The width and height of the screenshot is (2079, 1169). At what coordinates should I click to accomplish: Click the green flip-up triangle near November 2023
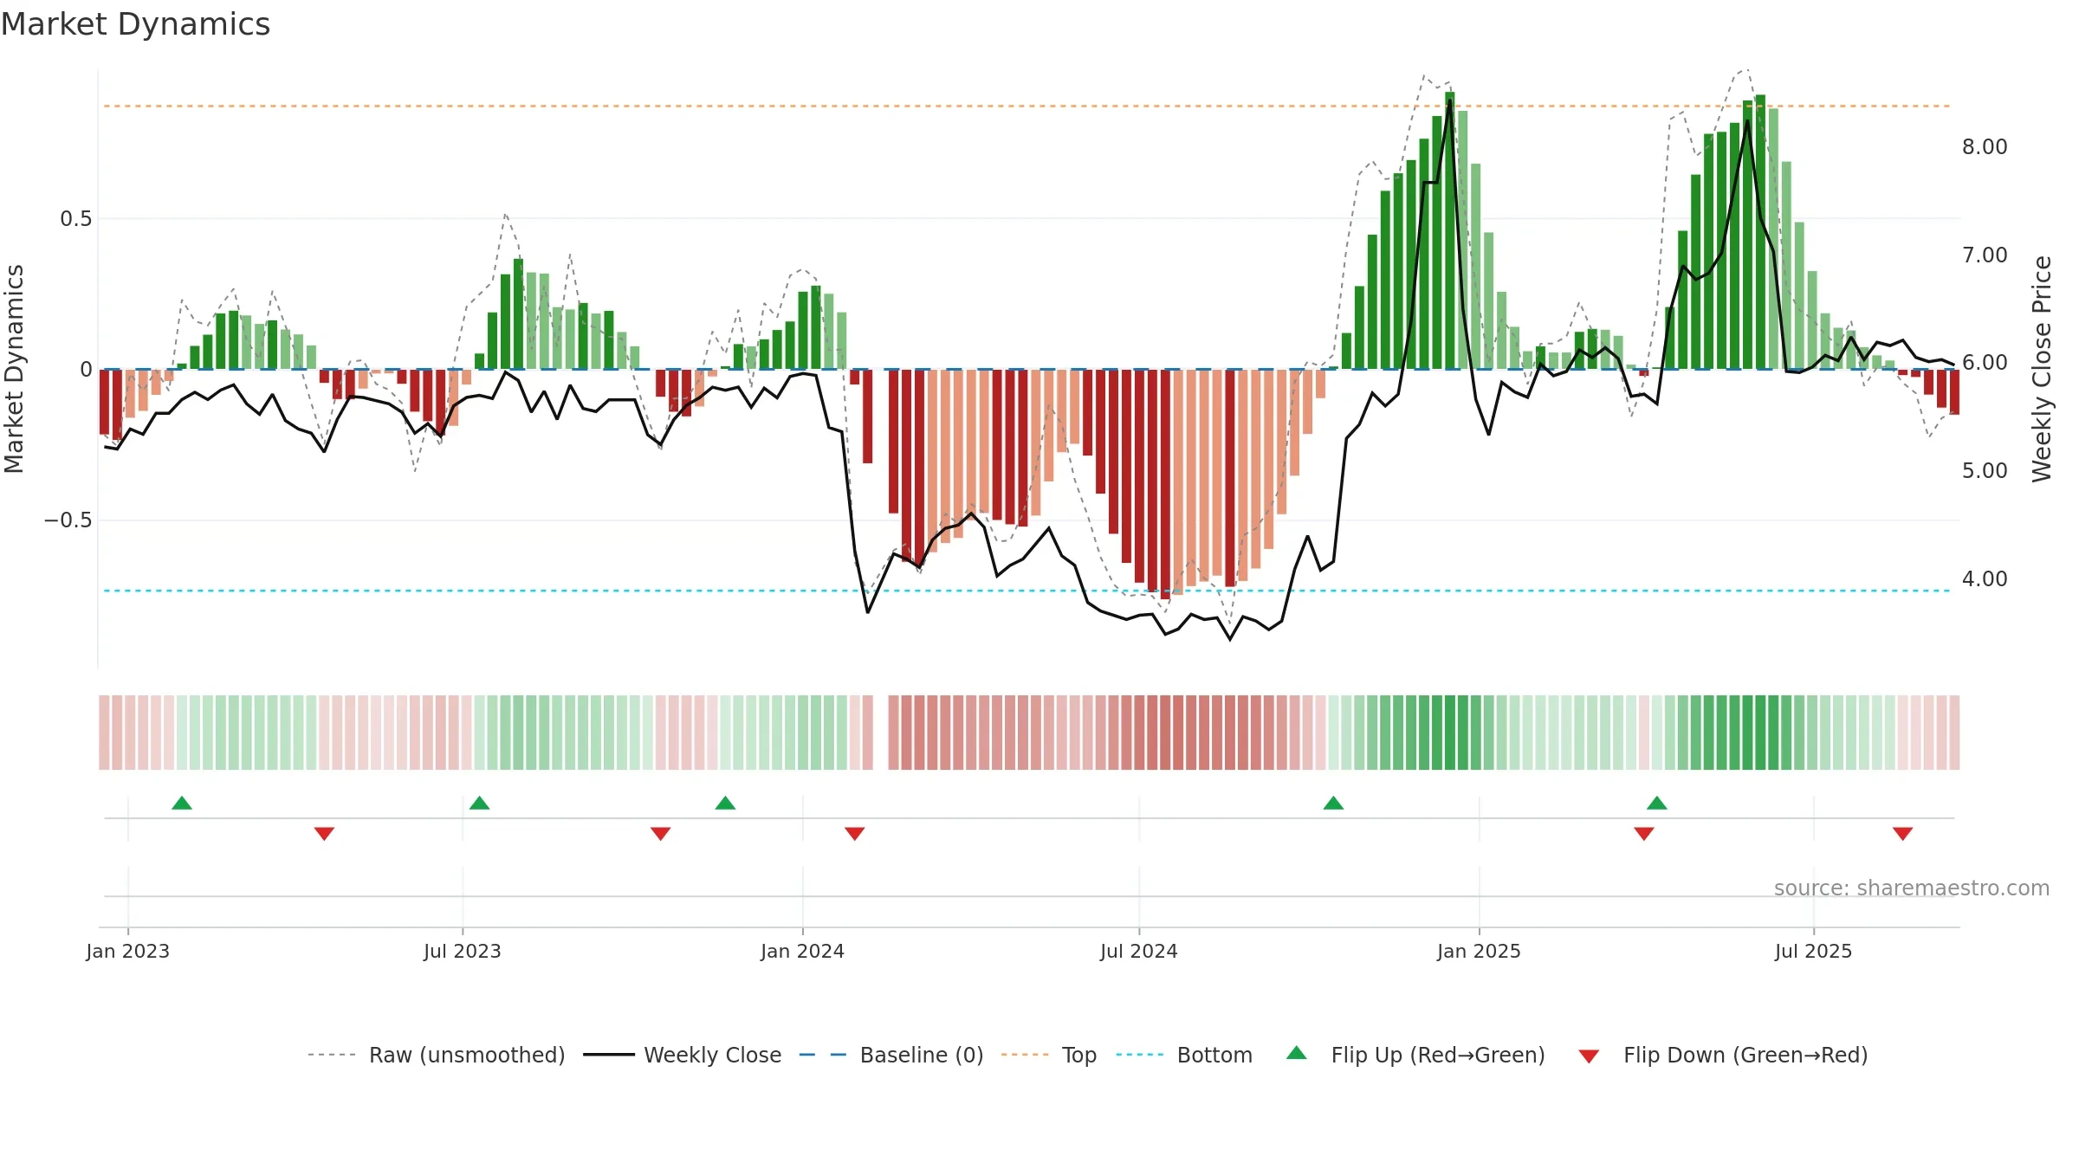[x=726, y=804]
